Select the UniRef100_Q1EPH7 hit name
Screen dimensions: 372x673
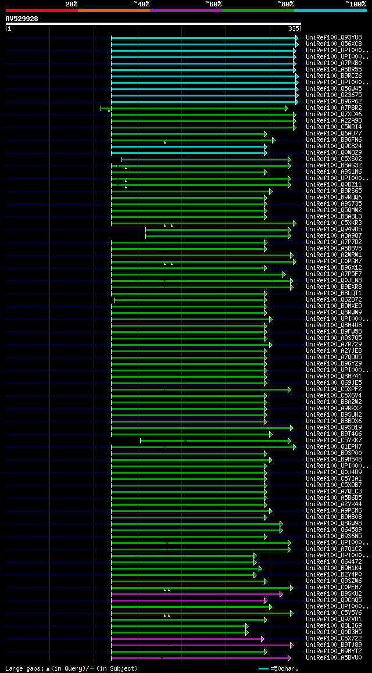point(334,447)
